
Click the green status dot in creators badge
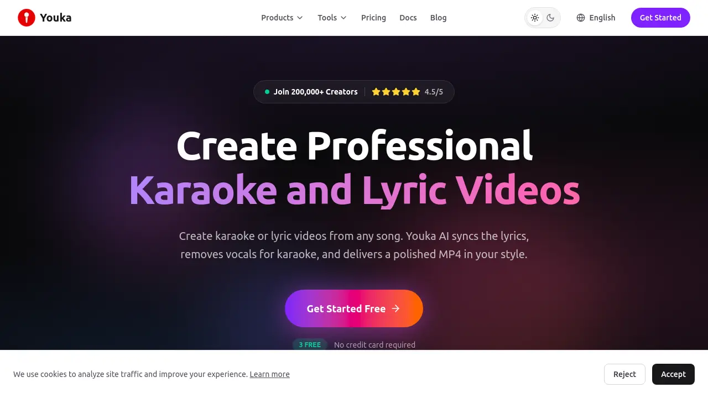(x=267, y=92)
